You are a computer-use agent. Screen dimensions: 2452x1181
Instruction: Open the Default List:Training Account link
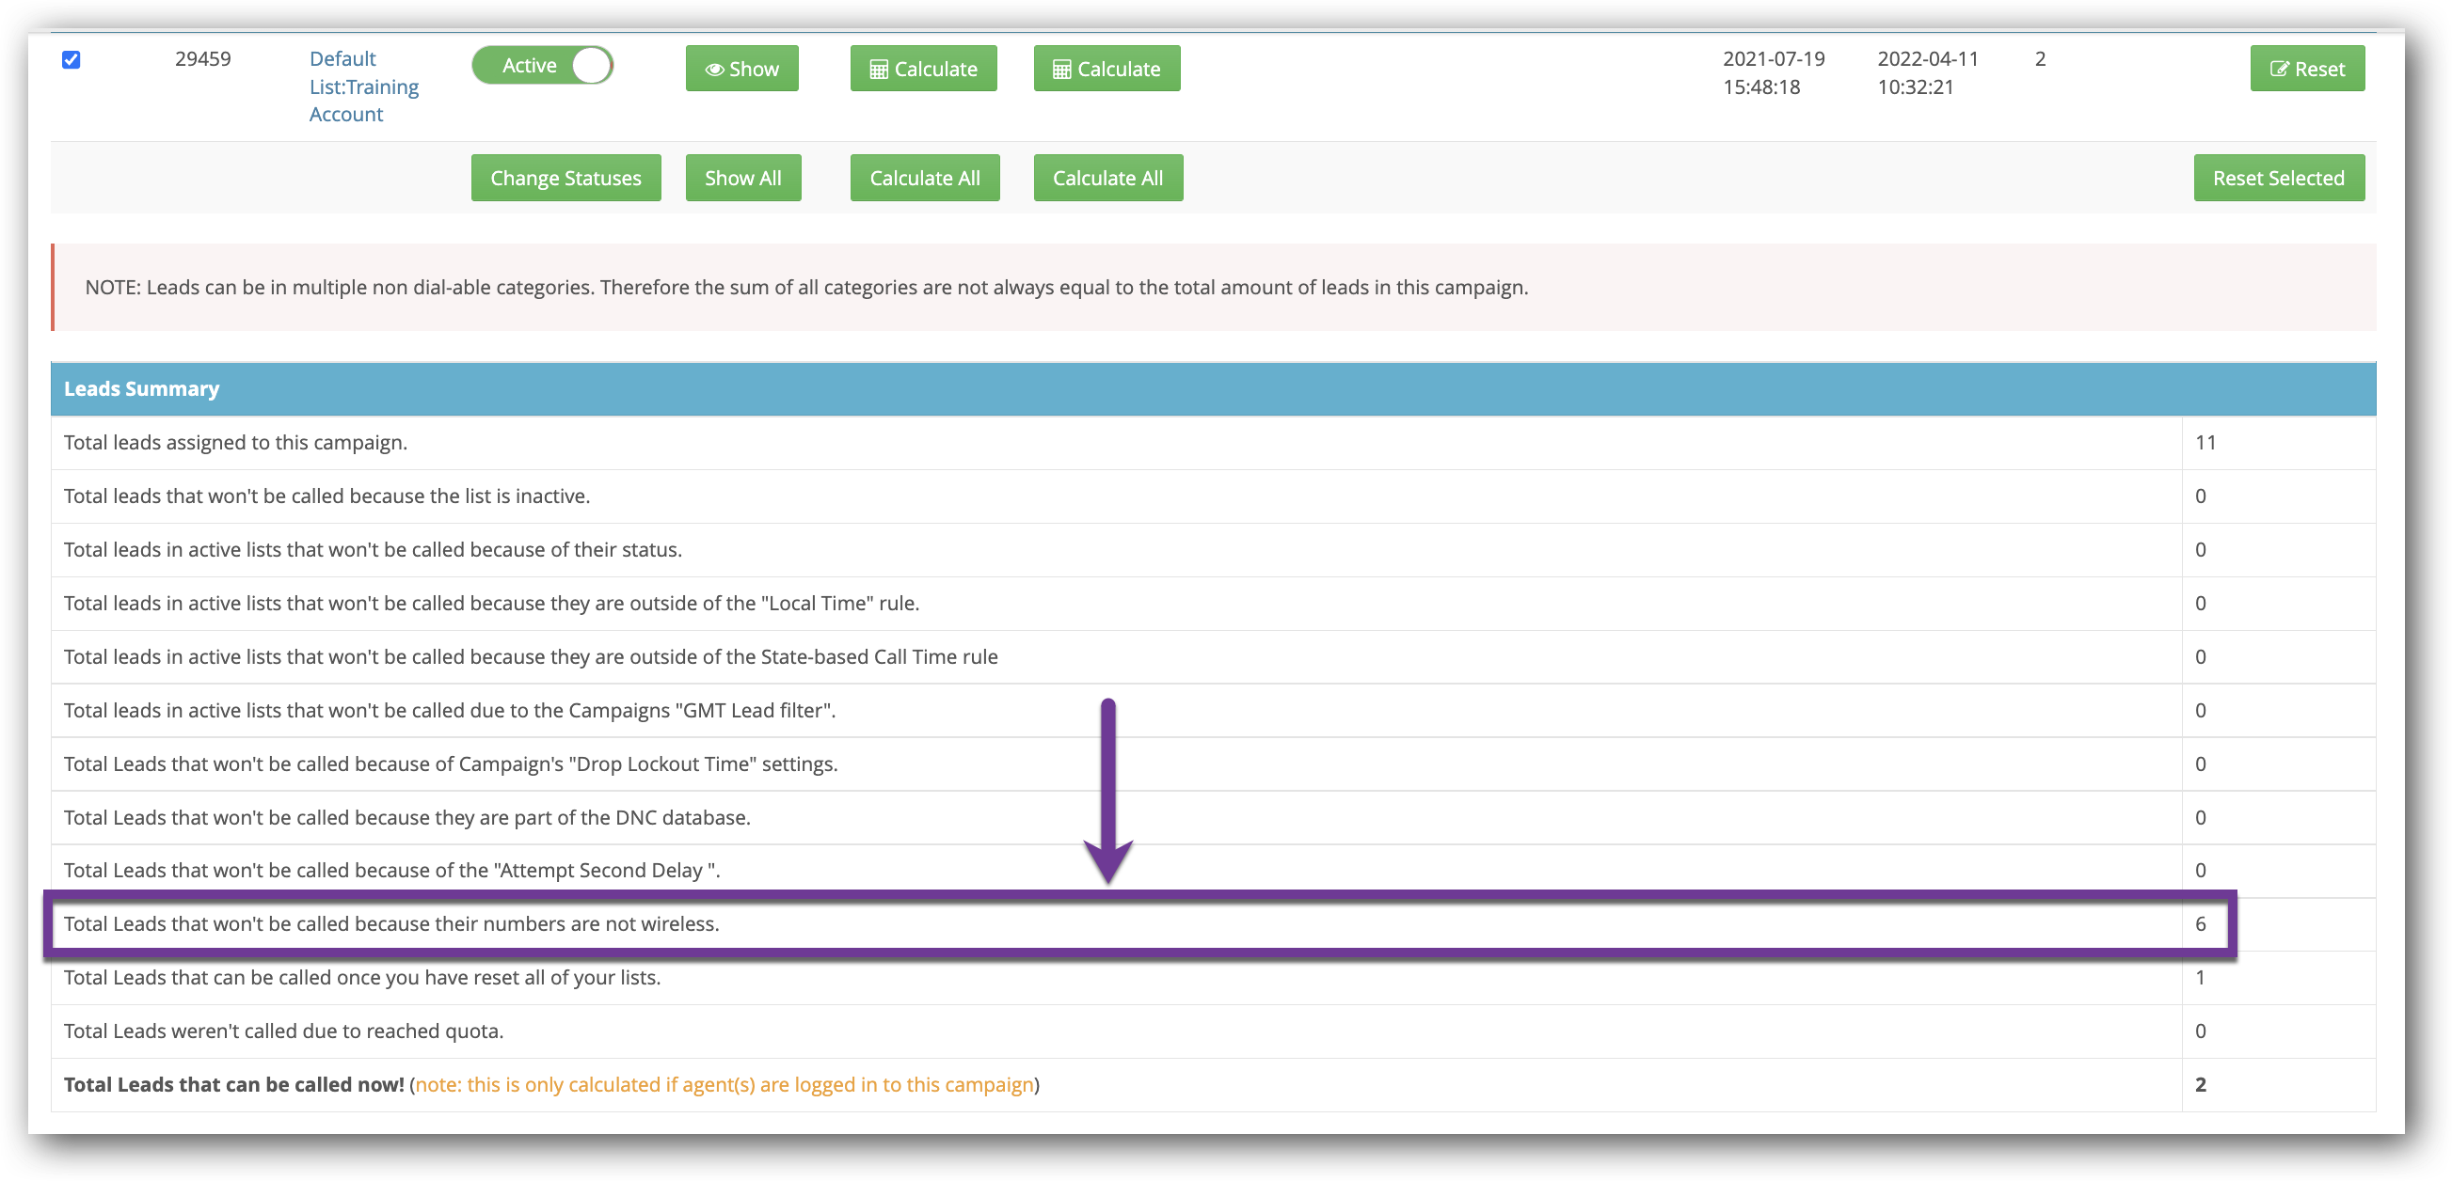(362, 87)
